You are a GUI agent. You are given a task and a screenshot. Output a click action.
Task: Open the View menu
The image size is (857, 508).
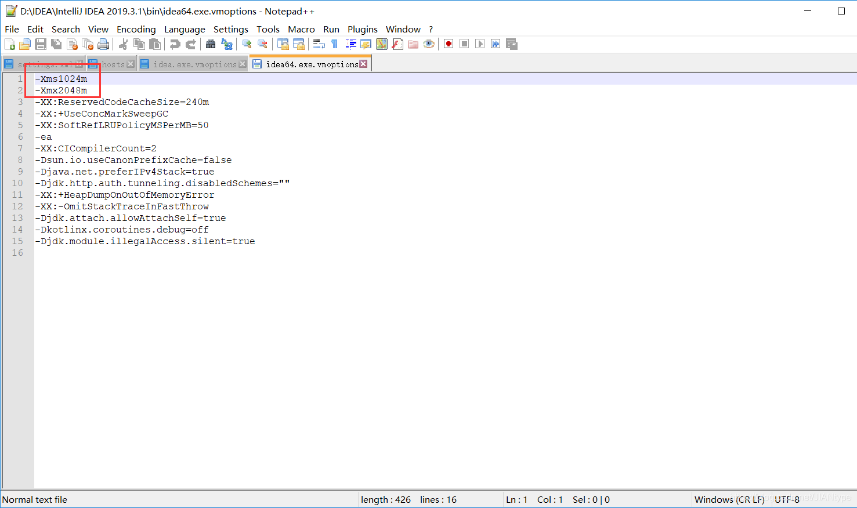tap(98, 29)
